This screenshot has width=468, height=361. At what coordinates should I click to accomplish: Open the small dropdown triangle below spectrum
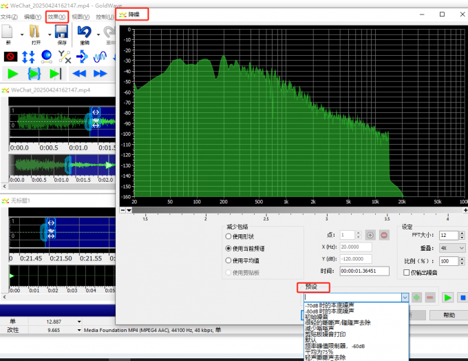pos(129,210)
